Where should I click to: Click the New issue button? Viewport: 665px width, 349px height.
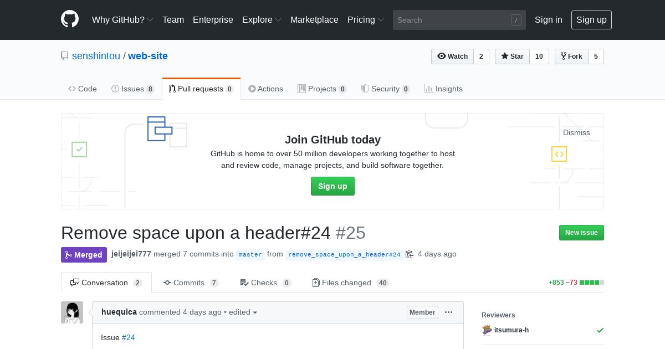point(581,233)
